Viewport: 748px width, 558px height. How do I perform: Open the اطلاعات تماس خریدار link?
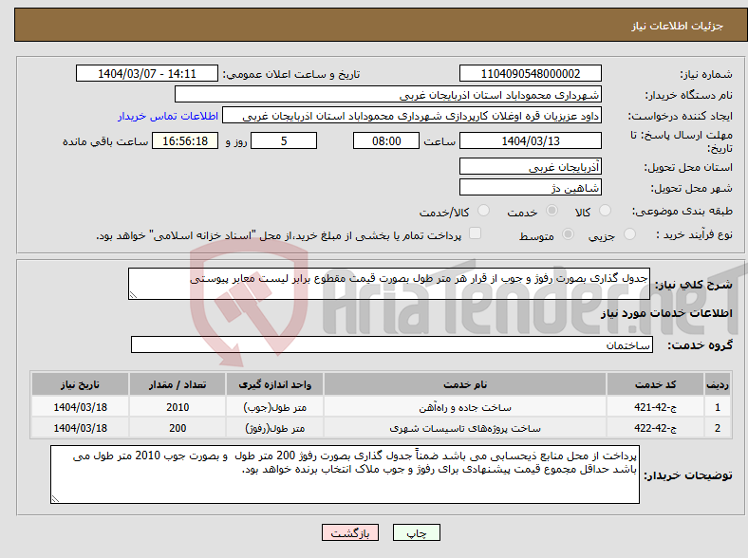point(168,116)
